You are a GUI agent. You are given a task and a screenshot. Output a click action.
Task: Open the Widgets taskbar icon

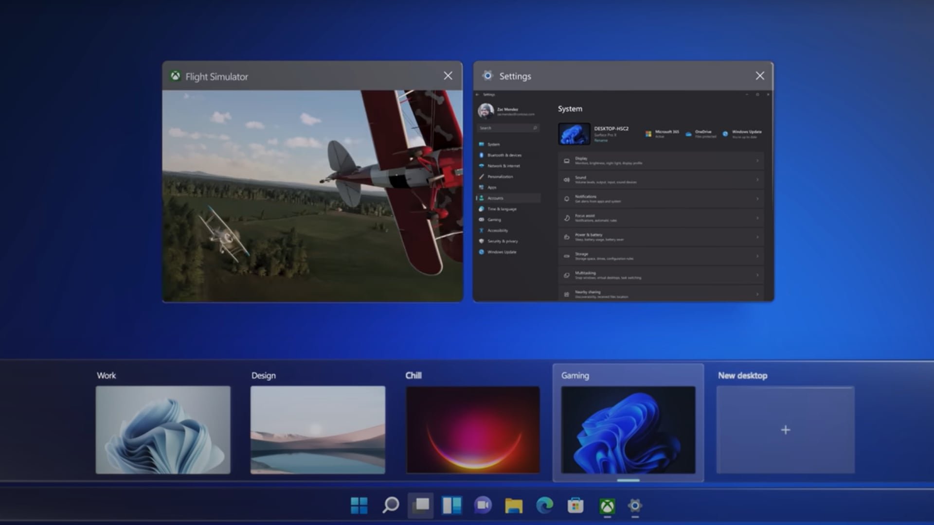click(x=451, y=506)
